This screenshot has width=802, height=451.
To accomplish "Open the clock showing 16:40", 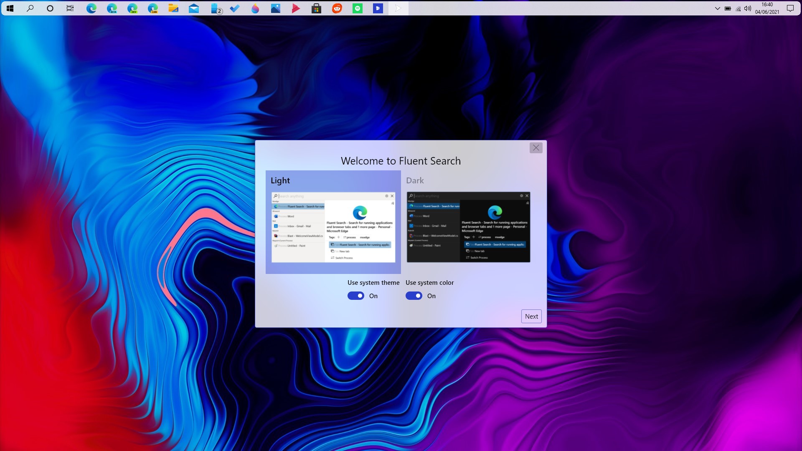I will click(767, 8).
